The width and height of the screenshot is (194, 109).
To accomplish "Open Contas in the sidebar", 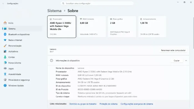I will tap(22, 57).
